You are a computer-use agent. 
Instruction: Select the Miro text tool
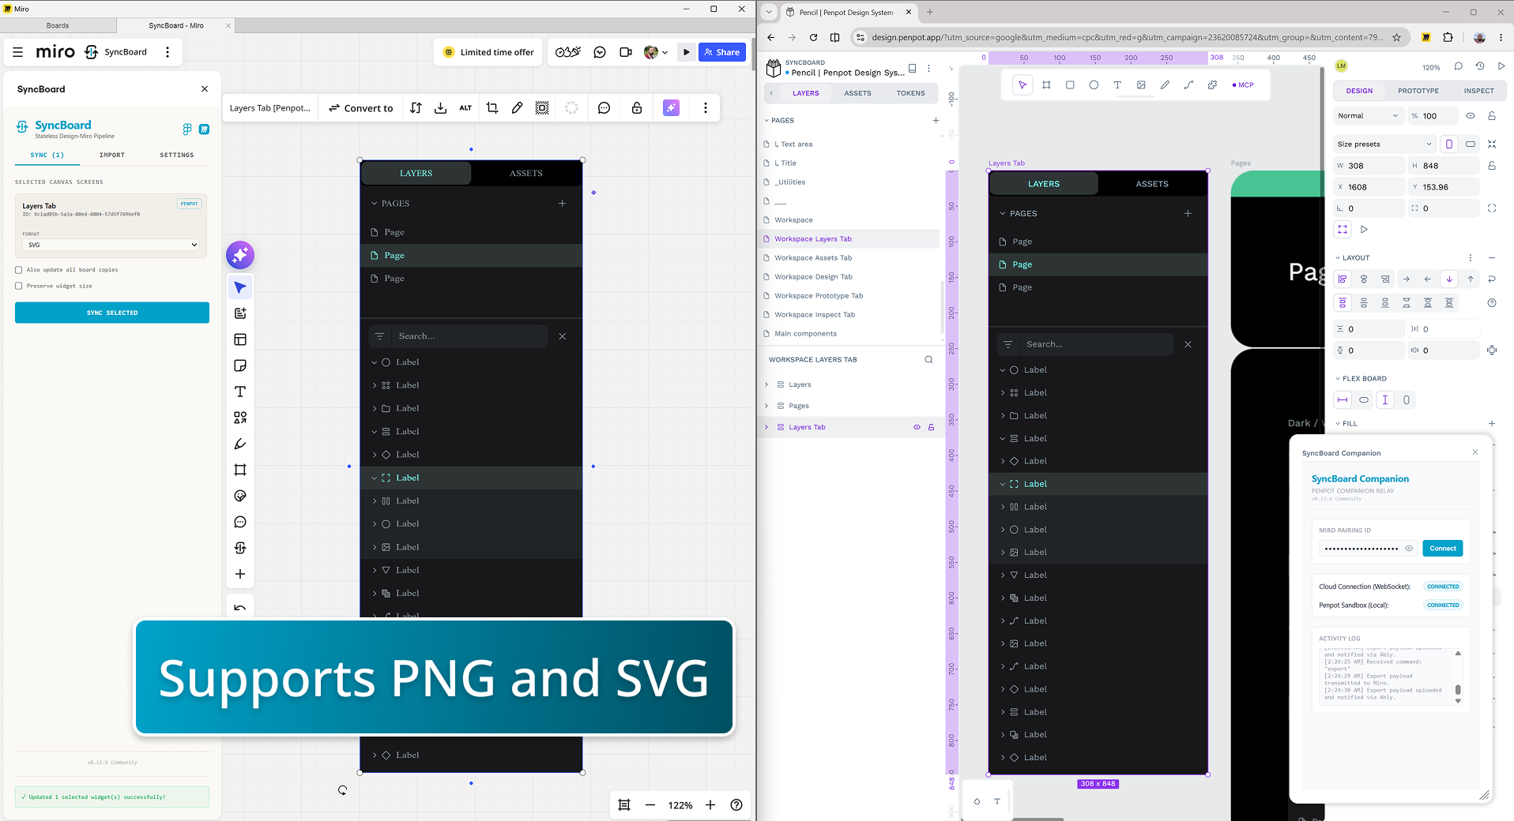[240, 392]
